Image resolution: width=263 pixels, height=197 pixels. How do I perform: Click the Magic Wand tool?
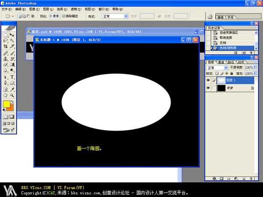point(12,41)
